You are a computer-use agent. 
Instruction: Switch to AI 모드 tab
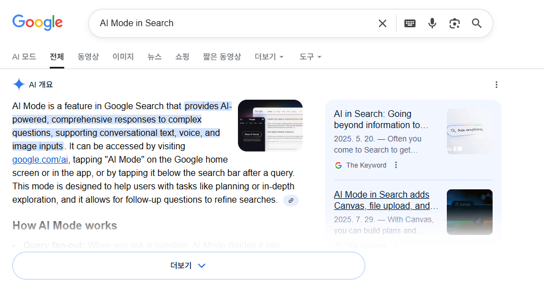click(x=24, y=57)
